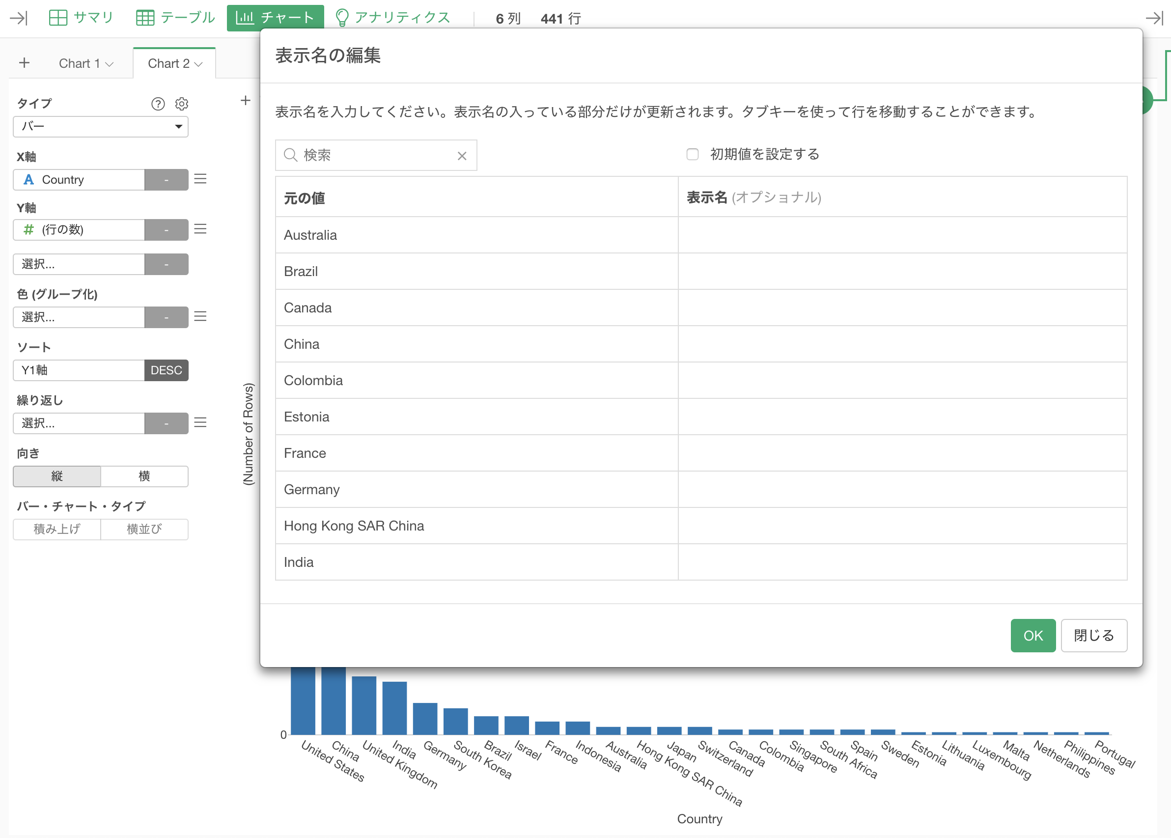Open the アナリティクス analytics view
Viewport: 1171px width, 838px height.
392,18
